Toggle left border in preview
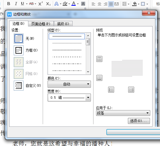Image resolution: width=160 pixels, height=146 pixels. [111, 90]
